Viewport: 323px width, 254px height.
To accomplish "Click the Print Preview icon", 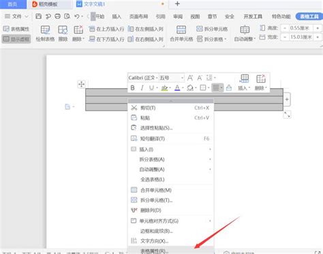I will click(67, 16).
